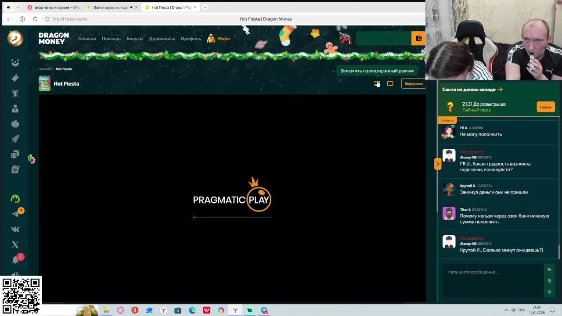Reload the page in browser
This screenshot has width=562, height=316.
pos(35,19)
